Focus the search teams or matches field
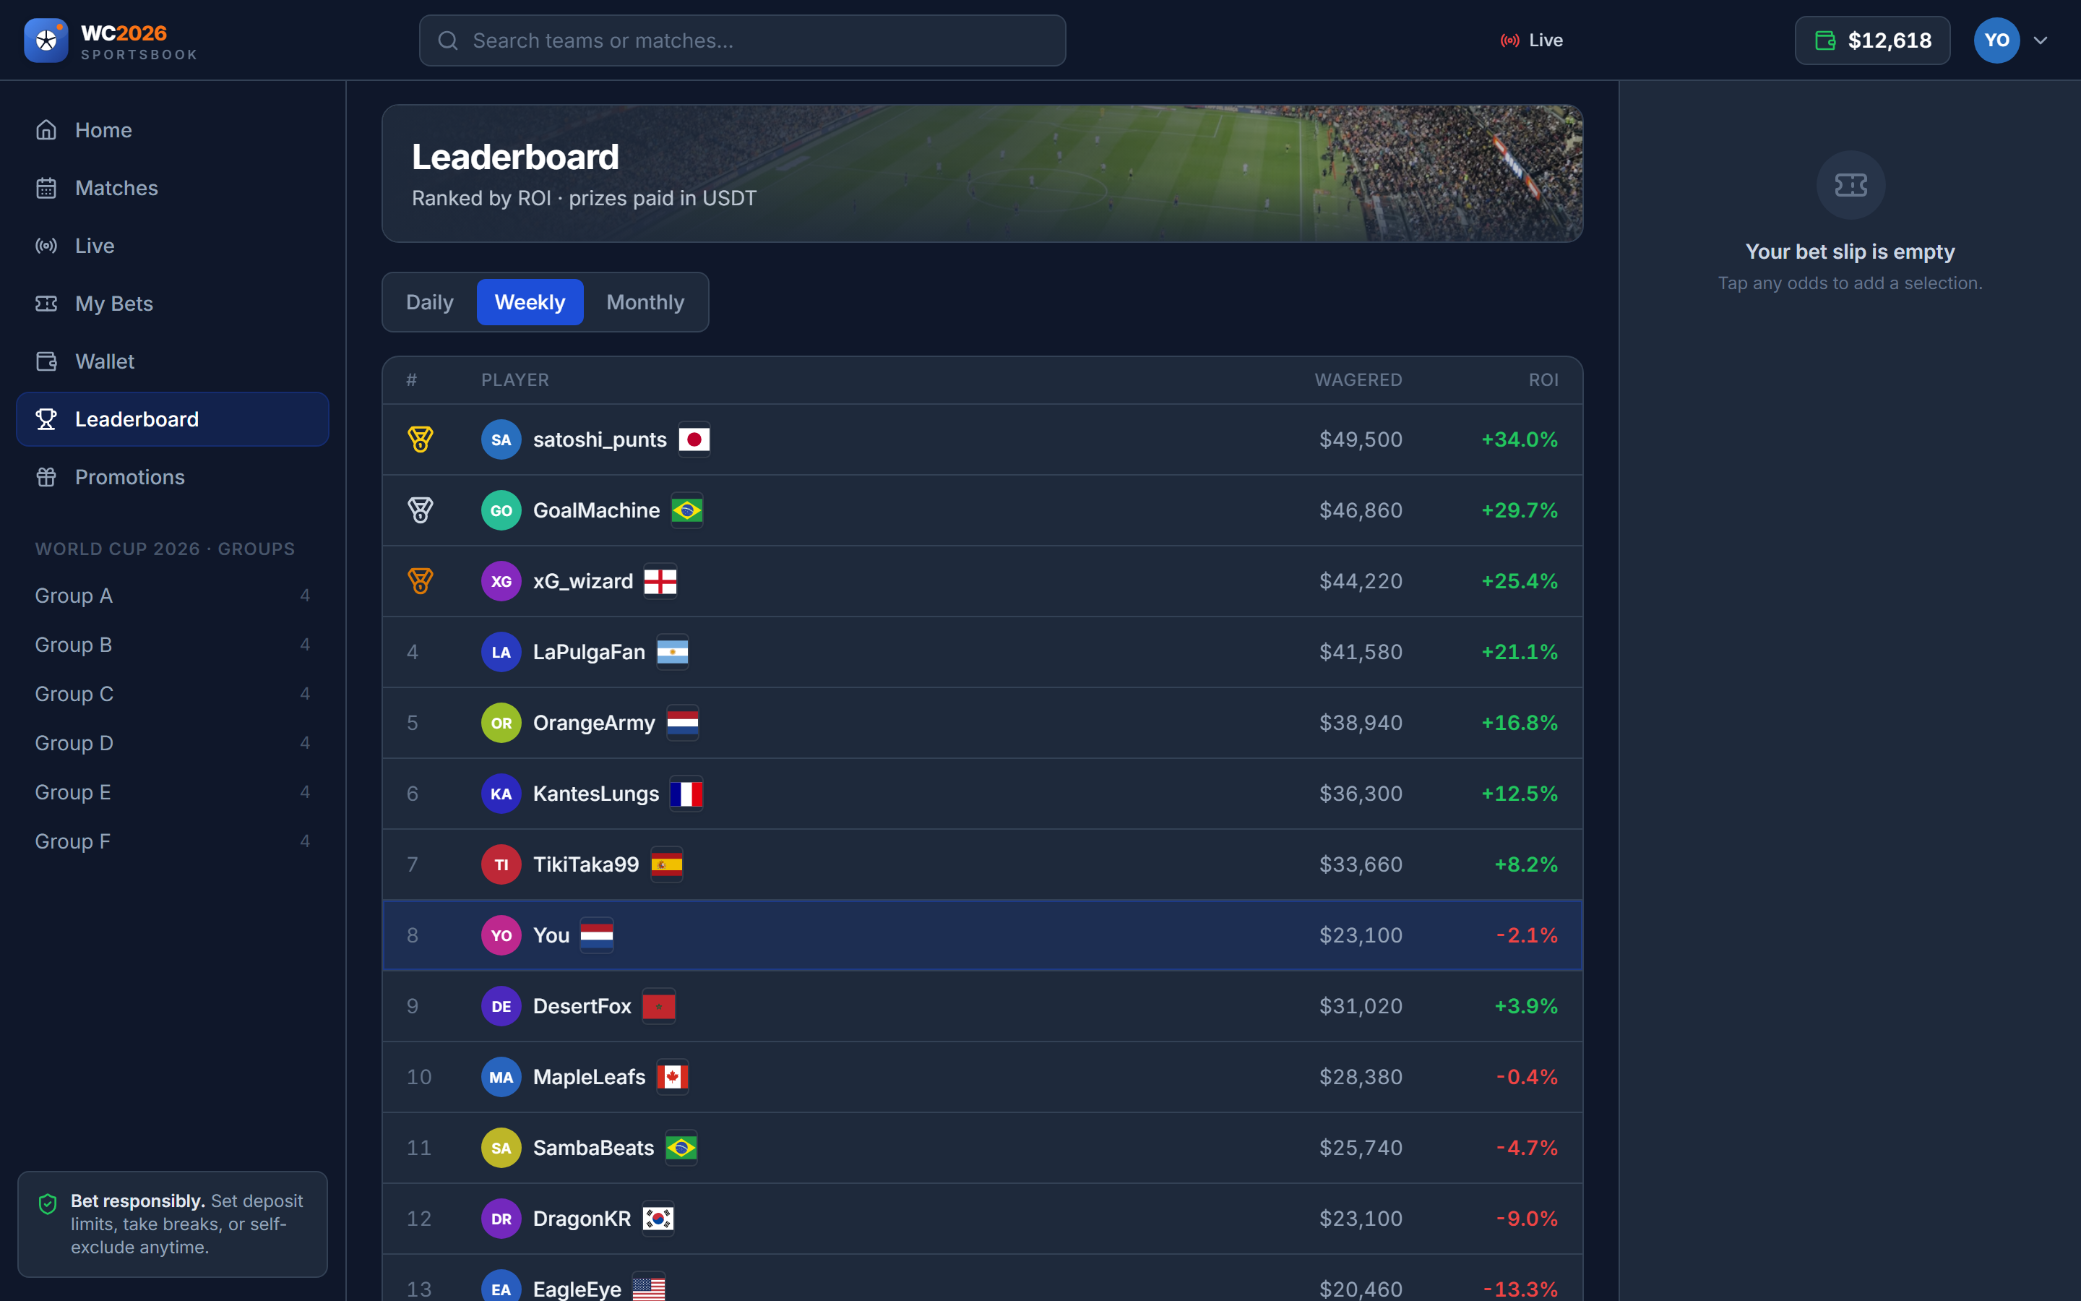The height and width of the screenshot is (1301, 2081). point(742,40)
